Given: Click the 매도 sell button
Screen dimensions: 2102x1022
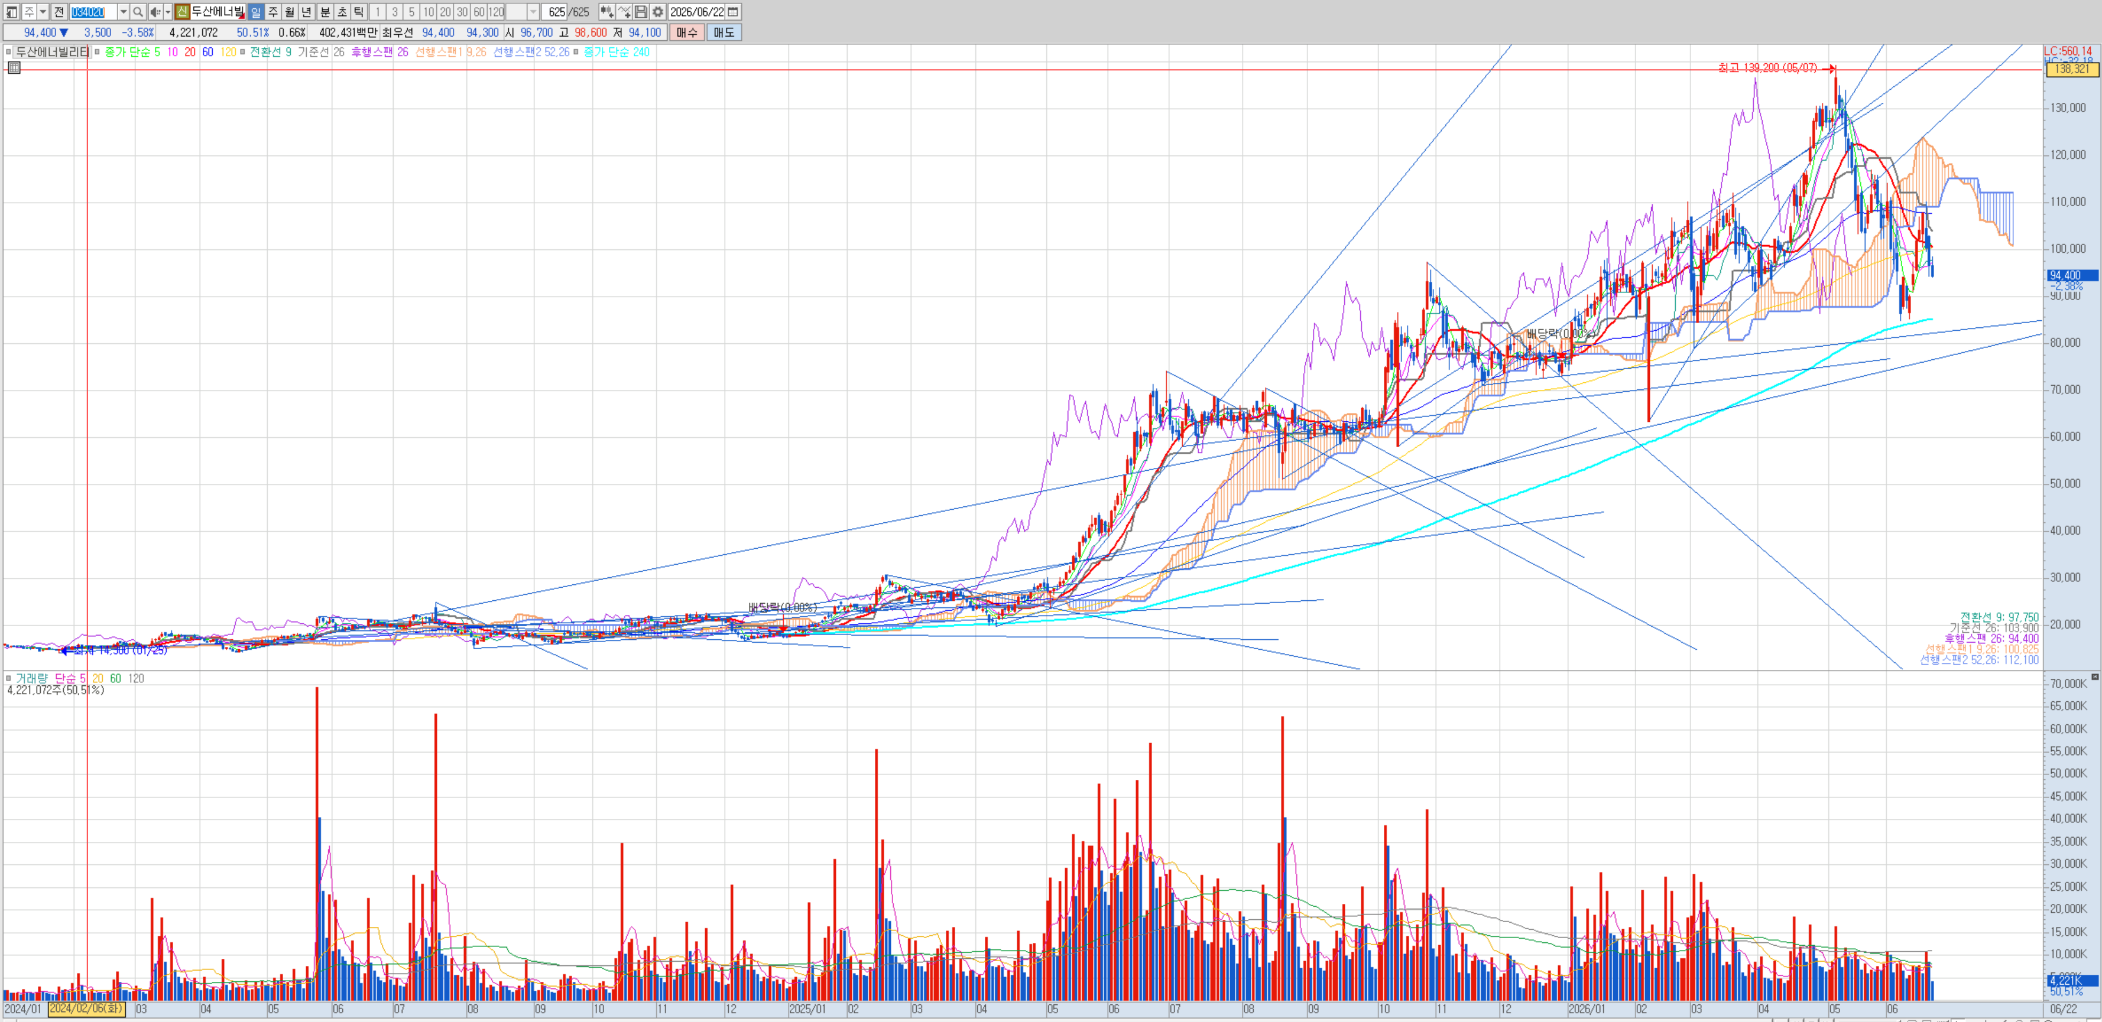Looking at the screenshot, I should 724,32.
